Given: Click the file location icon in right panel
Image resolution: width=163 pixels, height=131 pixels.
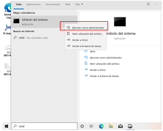Looking at the screenshot, I should tap(86, 63).
